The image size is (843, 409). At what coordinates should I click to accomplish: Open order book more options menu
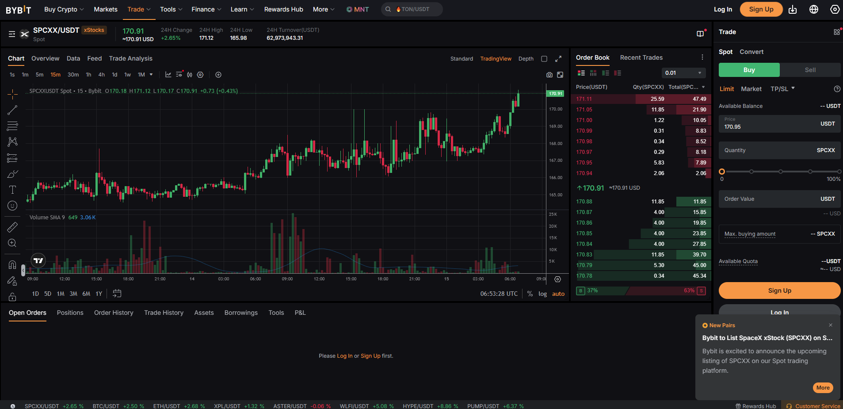[x=702, y=57]
